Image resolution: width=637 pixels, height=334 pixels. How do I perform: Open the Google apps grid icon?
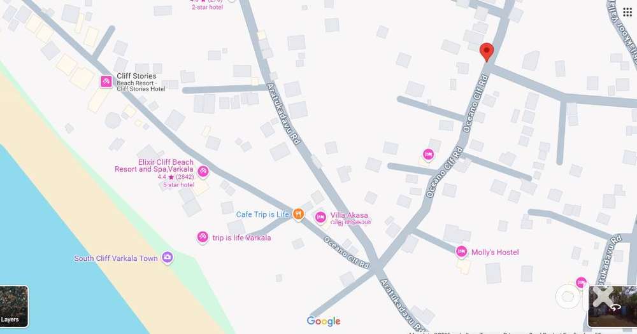pos(627,11)
